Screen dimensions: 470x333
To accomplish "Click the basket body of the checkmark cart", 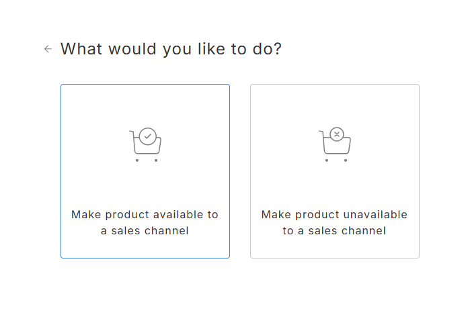I will tap(147, 146).
